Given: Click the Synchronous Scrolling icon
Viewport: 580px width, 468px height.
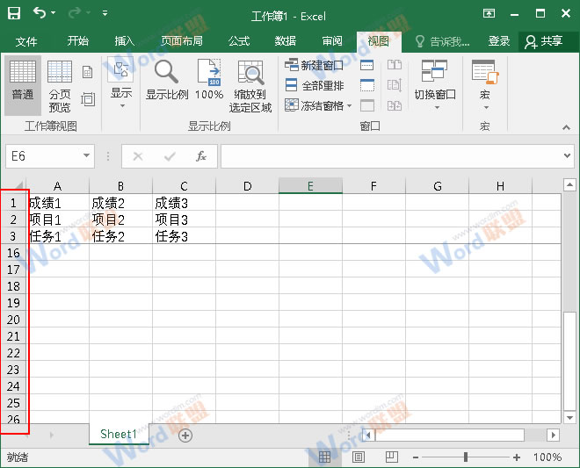Looking at the screenshot, I should coord(395,85).
